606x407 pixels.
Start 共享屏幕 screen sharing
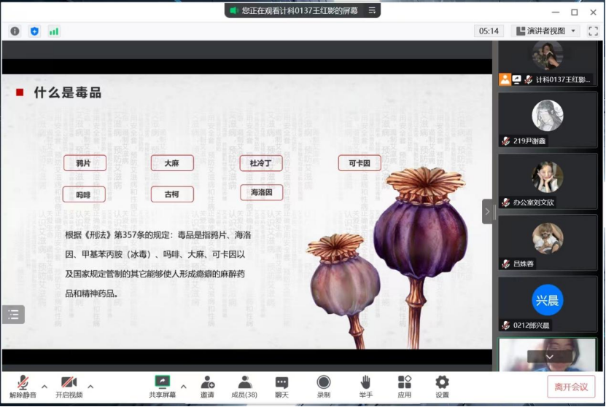coord(162,386)
